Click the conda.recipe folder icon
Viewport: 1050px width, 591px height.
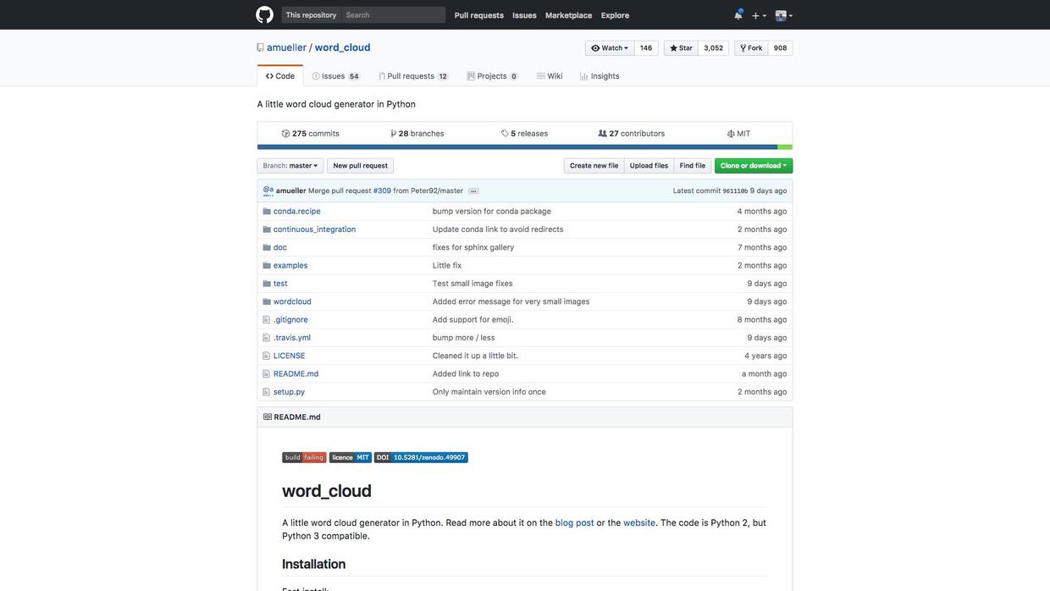click(x=267, y=212)
